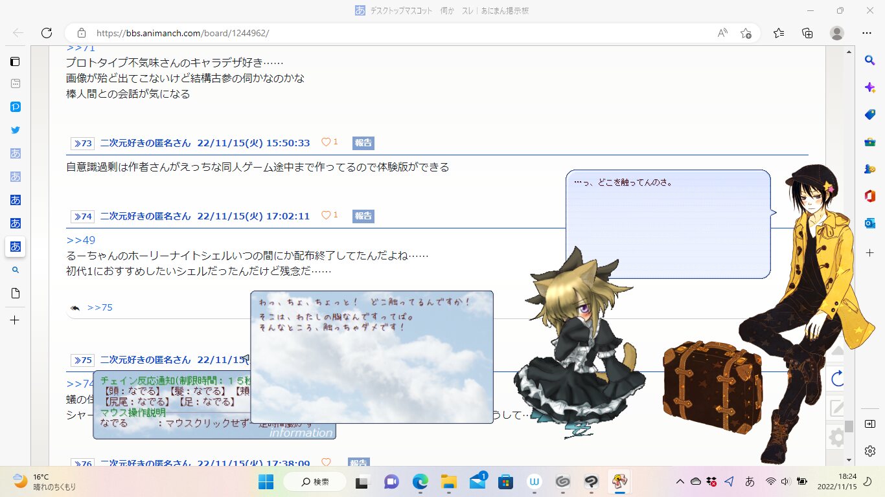Click the blue information balloon label

click(x=301, y=433)
